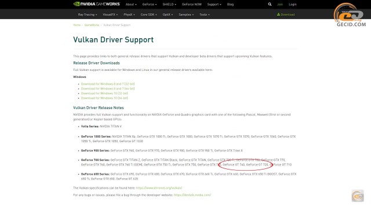Click the NVIDIA GameWorks logo
The height and width of the screenshot is (209, 371).
97,4
